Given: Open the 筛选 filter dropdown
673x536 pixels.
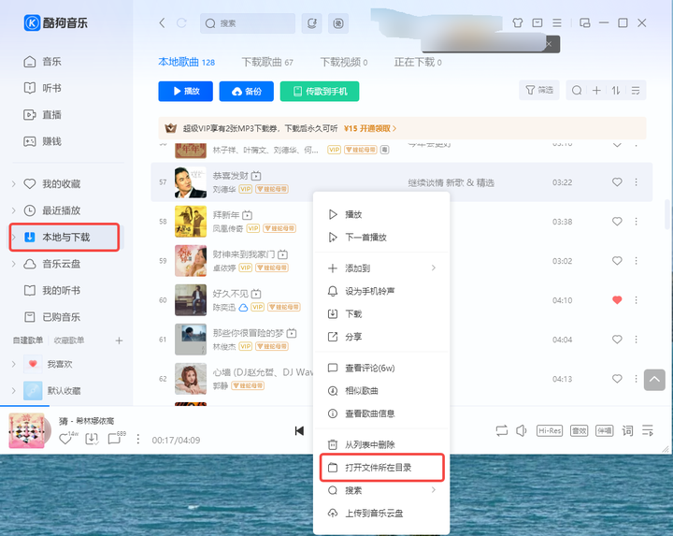Looking at the screenshot, I should [x=539, y=90].
